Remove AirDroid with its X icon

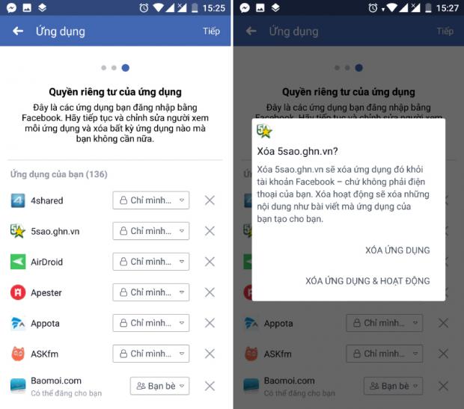coord(210,262)
